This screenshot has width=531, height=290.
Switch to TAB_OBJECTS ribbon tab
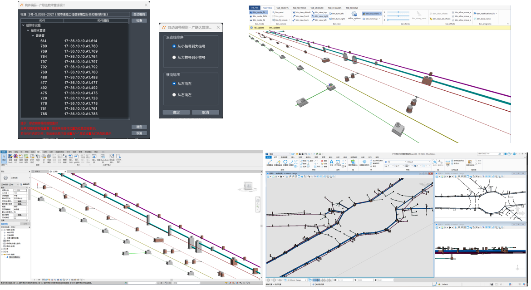pyautogui.click(x=283, y=8)
